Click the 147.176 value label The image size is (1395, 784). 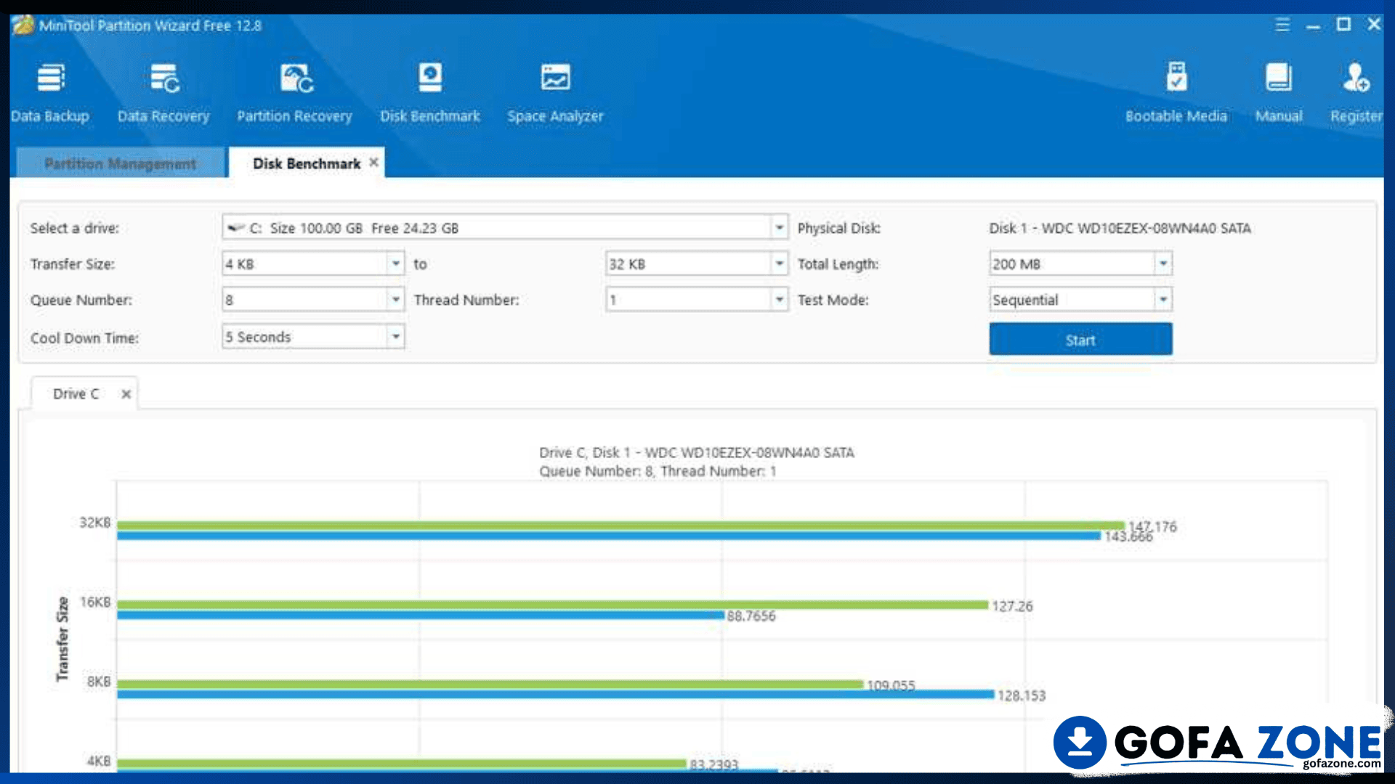[x=1152, y=526]
